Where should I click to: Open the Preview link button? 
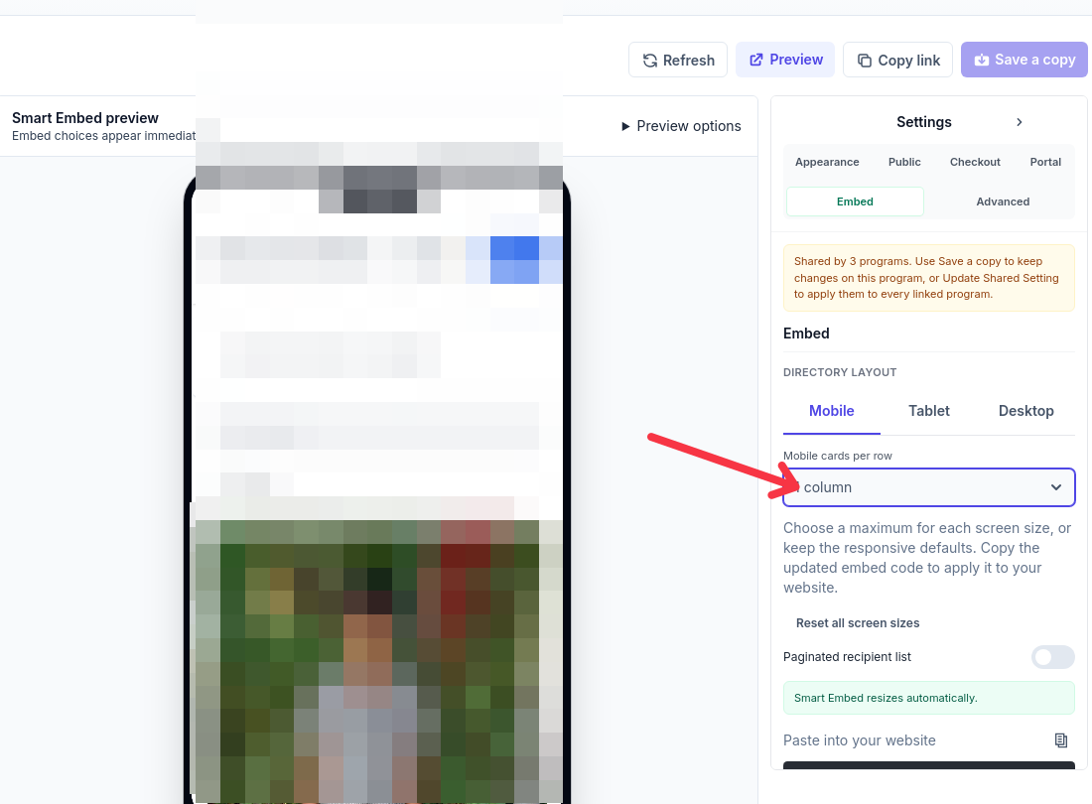pos(785,60)
